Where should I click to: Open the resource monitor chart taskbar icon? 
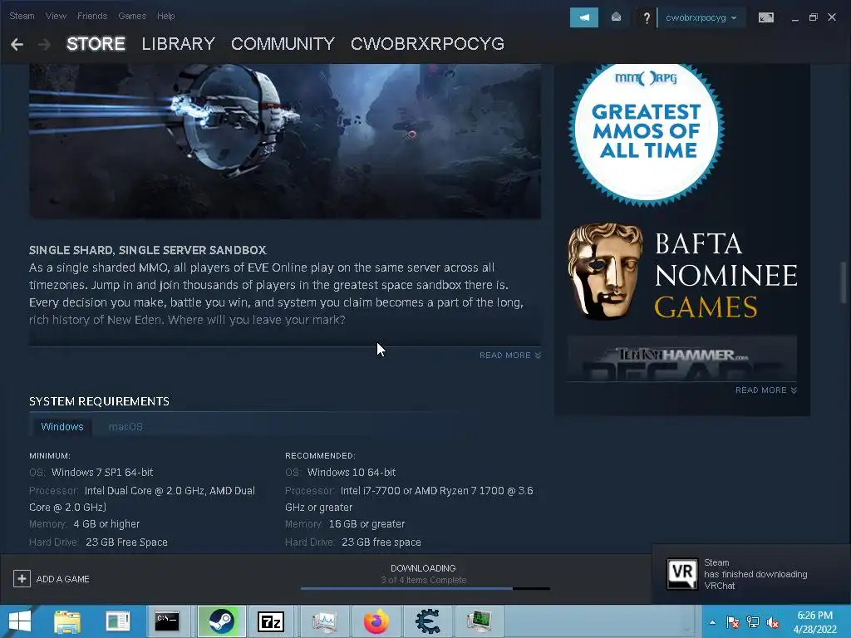pos(325,621)
